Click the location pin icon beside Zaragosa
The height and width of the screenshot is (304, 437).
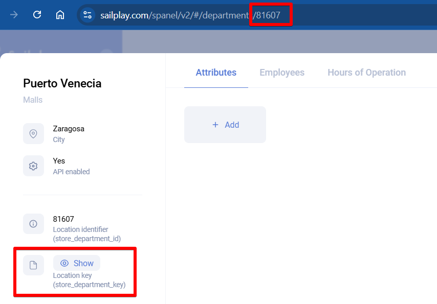pyautogui.click(x=33, y=134)
